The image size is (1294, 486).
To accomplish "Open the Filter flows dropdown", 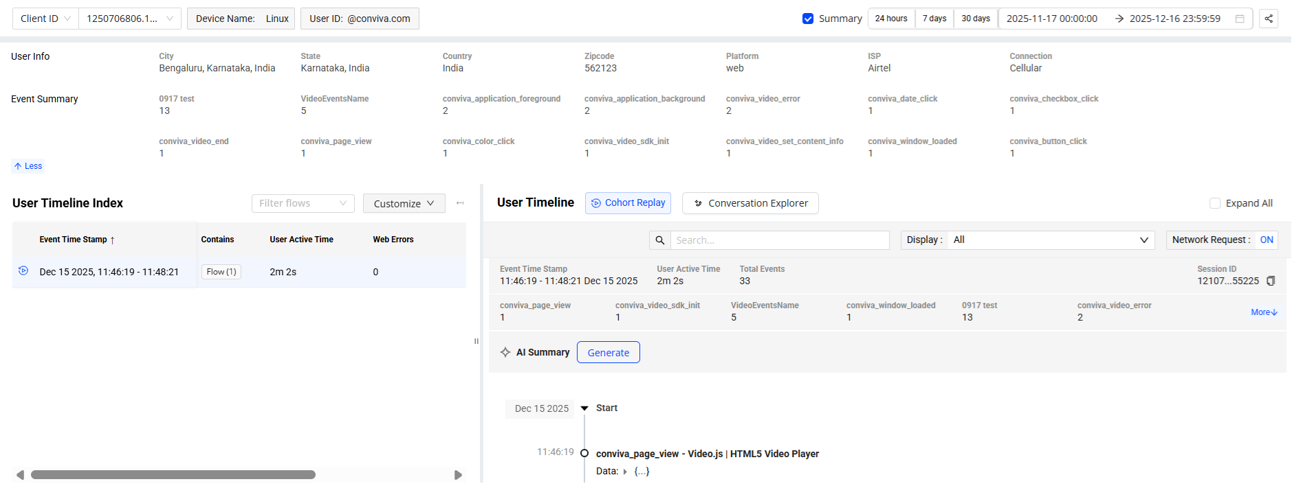I will click(x=303, y=203).
